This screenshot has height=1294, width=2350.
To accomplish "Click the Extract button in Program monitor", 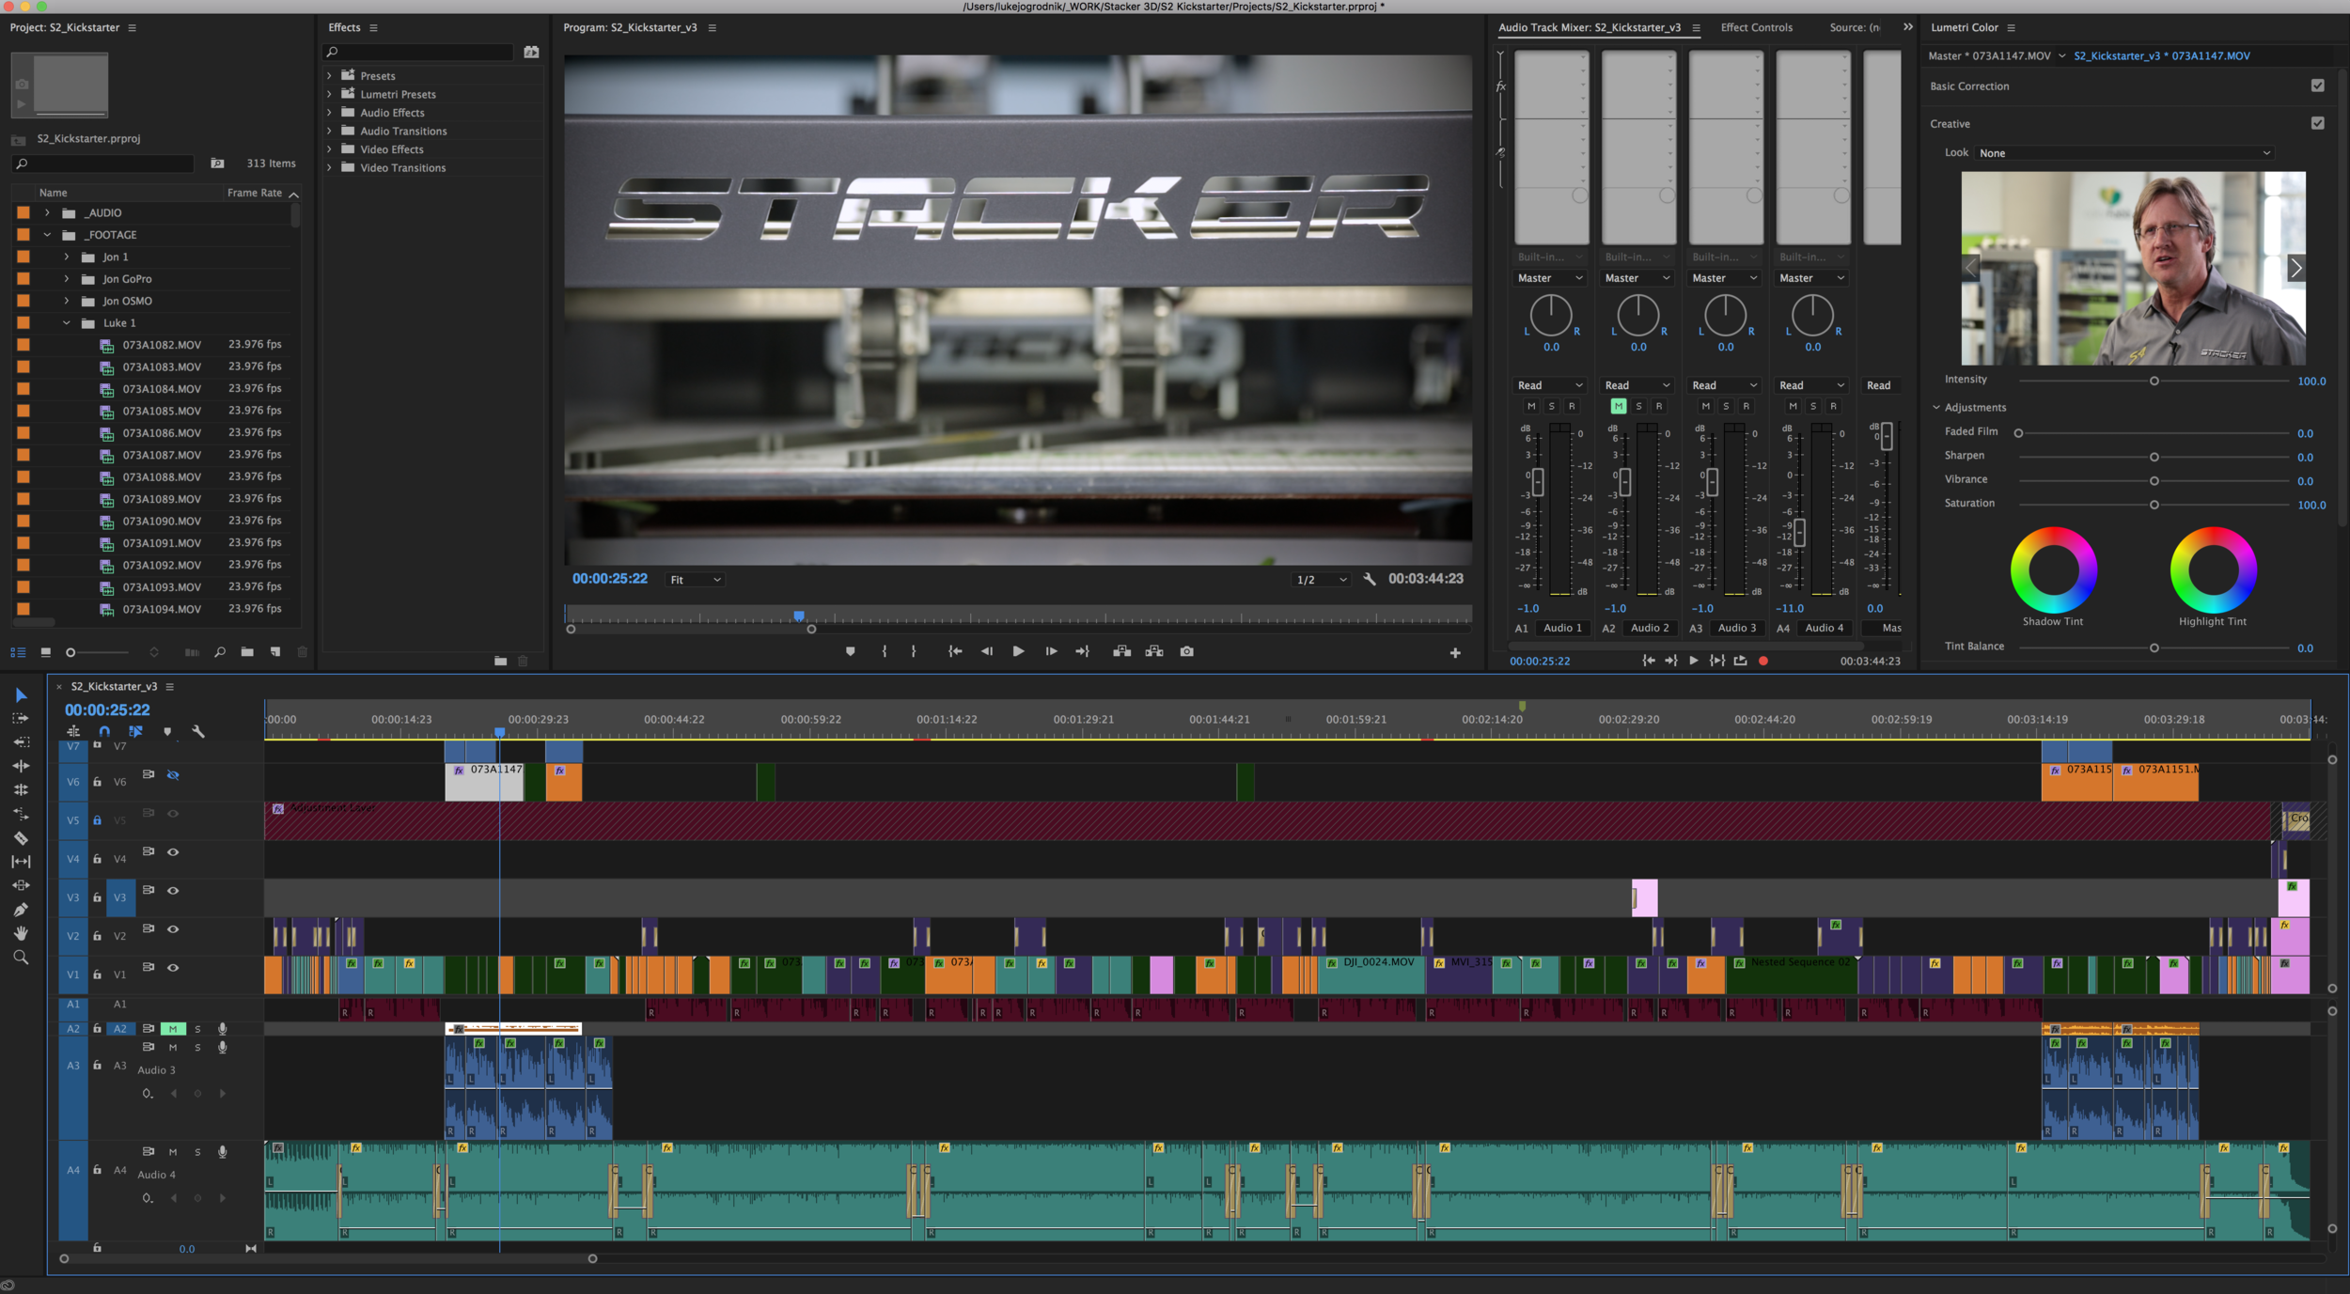I will [x=1154, y=651].
